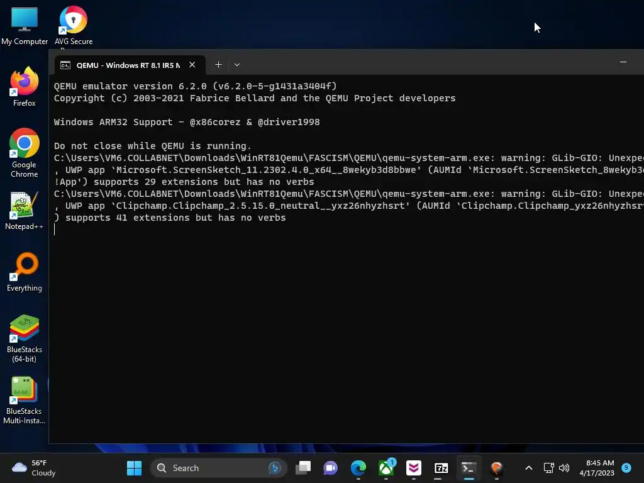Close the QEMU terminal tab

pyautogui.click(x=192, y=65)
